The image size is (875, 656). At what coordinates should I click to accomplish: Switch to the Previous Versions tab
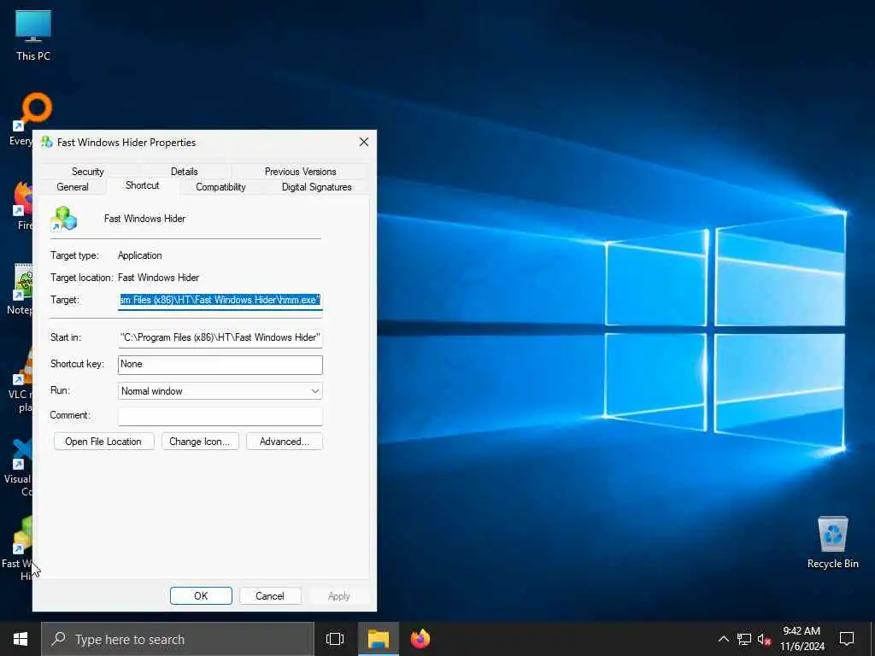[300, 171]
